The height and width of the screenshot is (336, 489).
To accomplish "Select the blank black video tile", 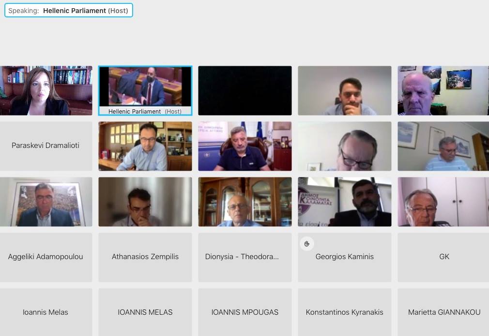I will click(244, 90).
